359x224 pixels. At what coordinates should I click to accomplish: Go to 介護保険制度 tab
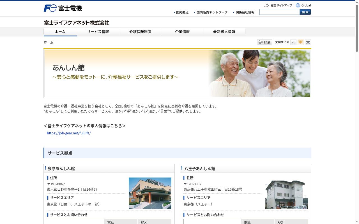click(140, 32)
